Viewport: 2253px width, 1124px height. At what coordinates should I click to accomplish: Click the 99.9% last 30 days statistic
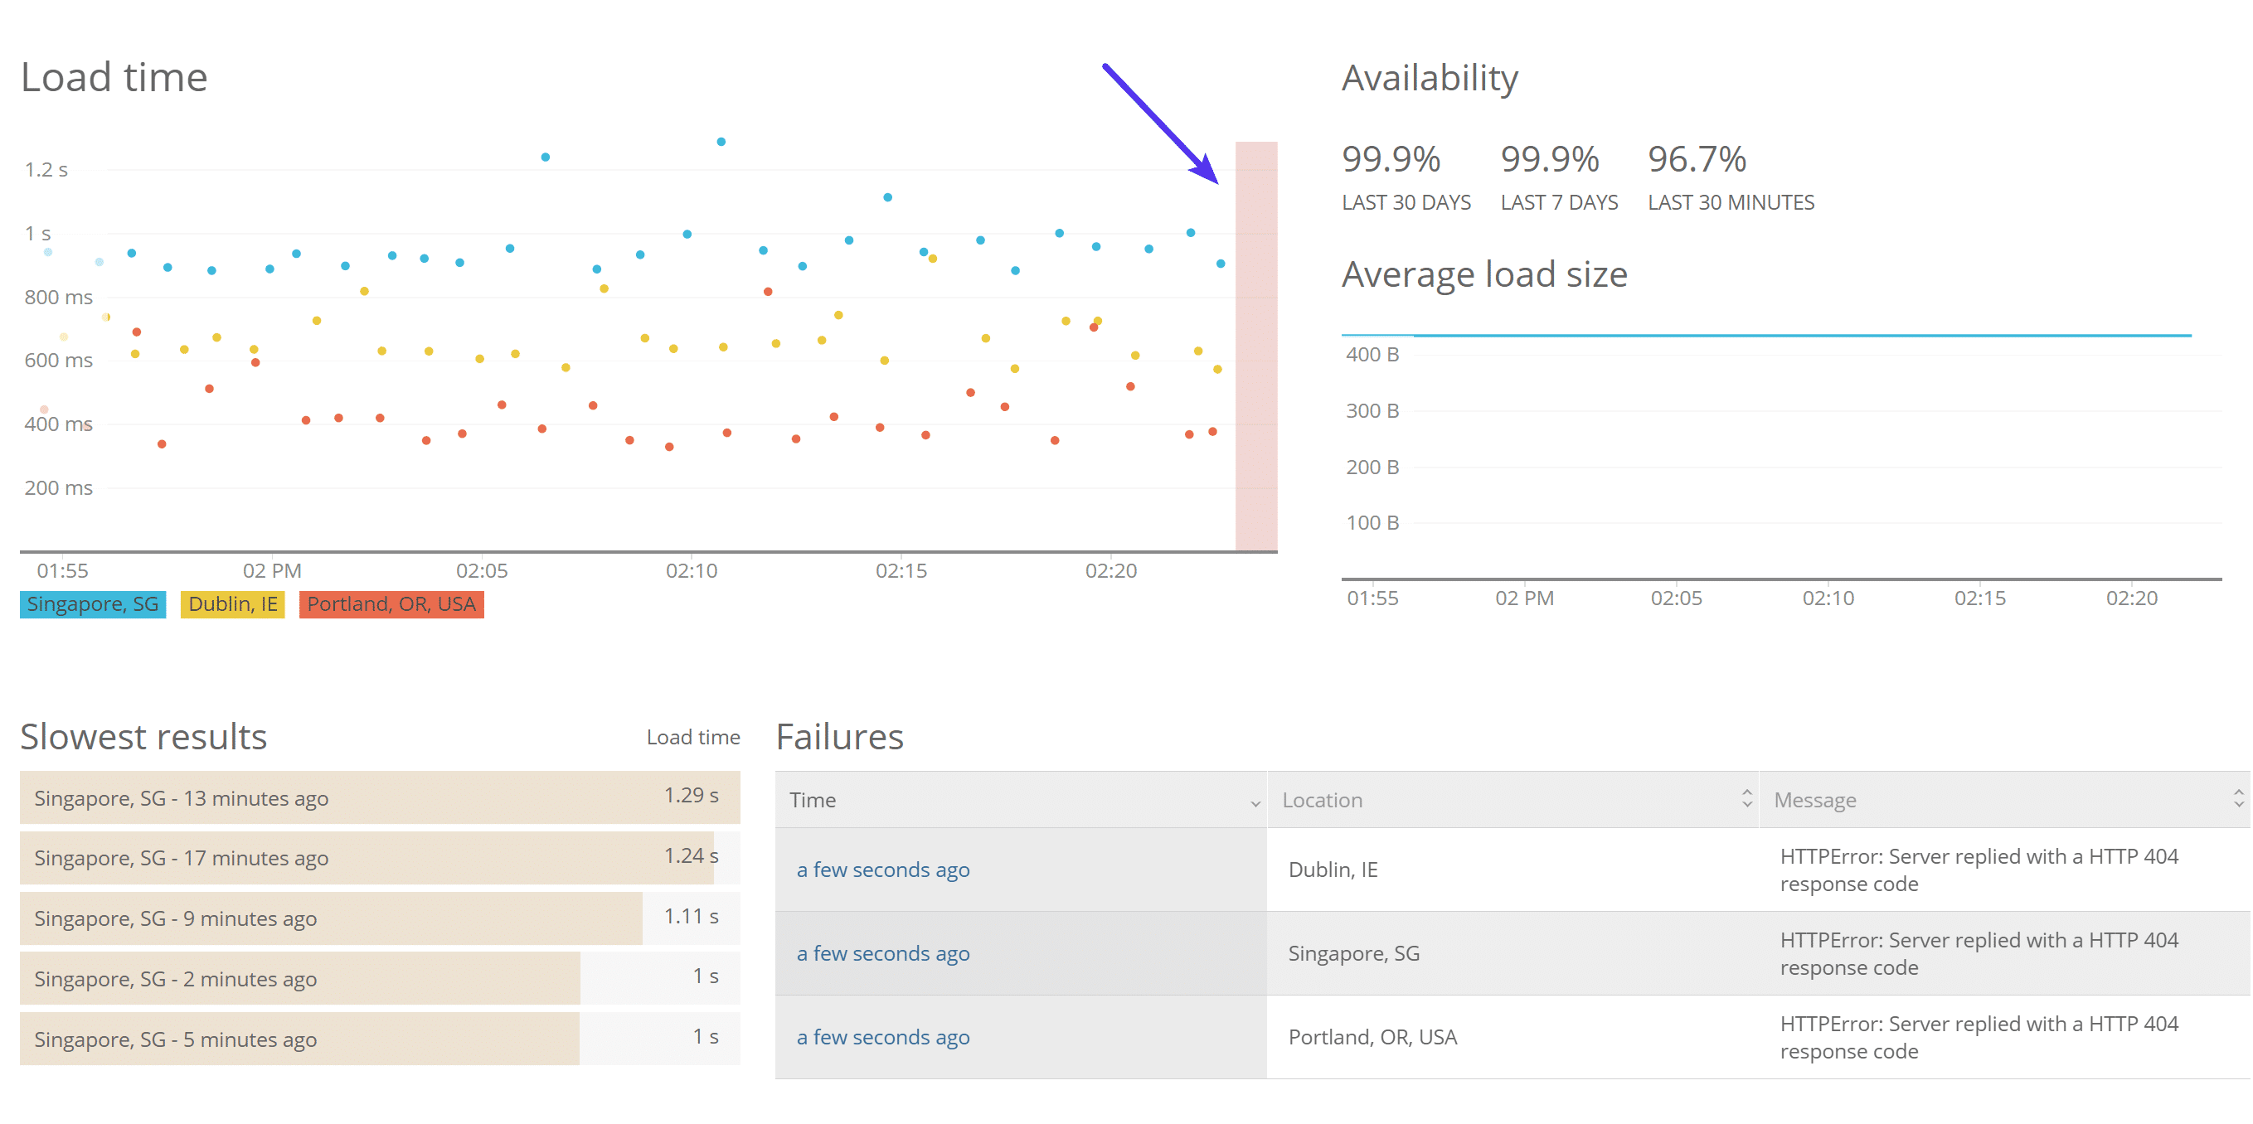click(1391, 160)
